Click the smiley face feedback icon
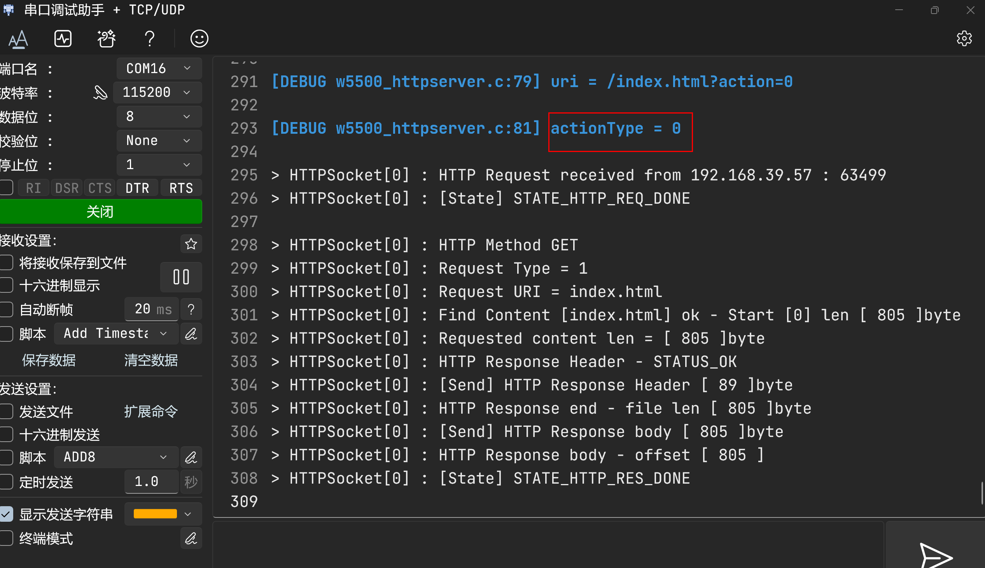Viewport: 985px width, 568px height. pyautogui.click(x=199, y=38)
